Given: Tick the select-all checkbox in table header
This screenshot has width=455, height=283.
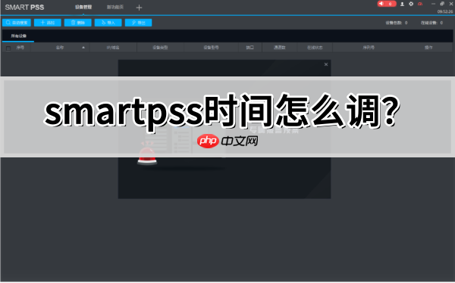Looking at the screenshot, I should click(8, 48).
